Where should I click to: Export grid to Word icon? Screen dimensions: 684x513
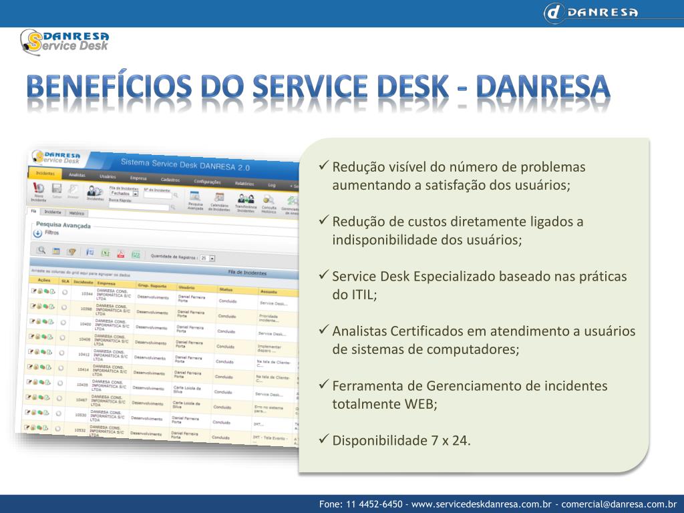pyautogui.click(x=90, y=252)
